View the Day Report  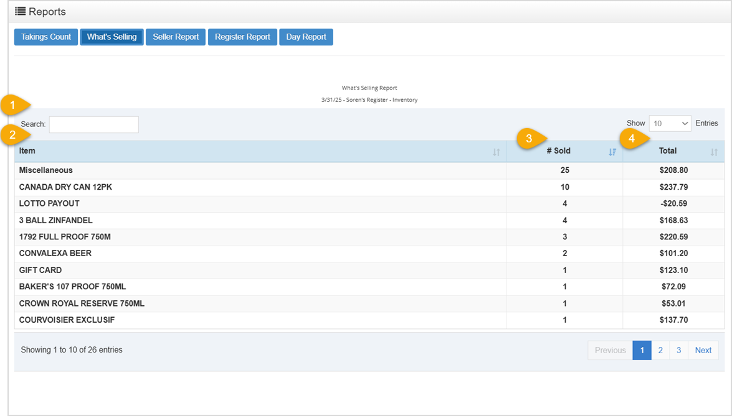click(306, 37)
